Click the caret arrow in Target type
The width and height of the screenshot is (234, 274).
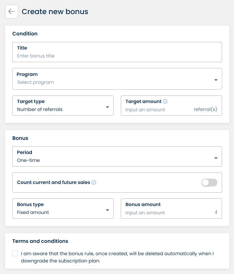click(x=107, y=107)
